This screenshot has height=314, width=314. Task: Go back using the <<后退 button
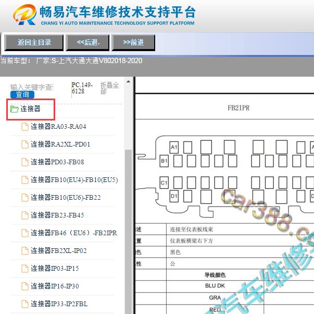(x=87, y=43)
